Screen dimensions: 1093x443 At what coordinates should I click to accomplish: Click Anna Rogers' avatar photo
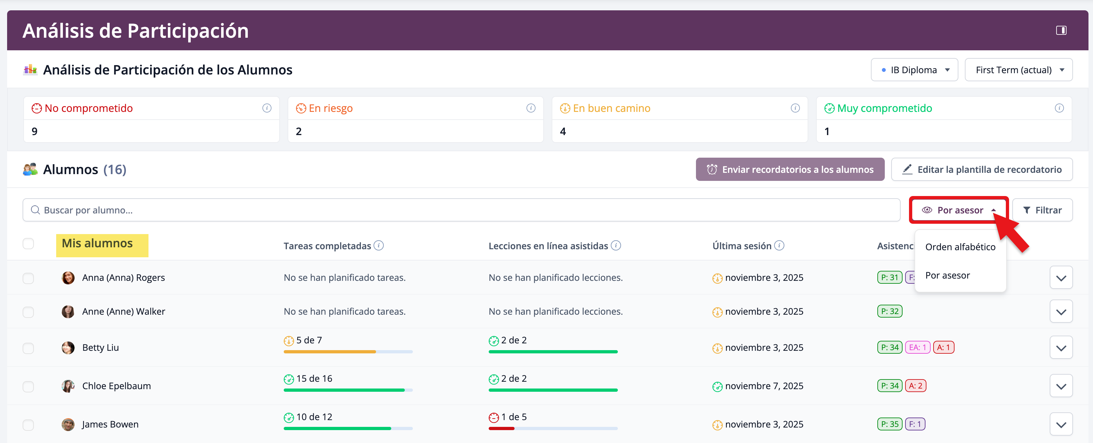[68, 278]
